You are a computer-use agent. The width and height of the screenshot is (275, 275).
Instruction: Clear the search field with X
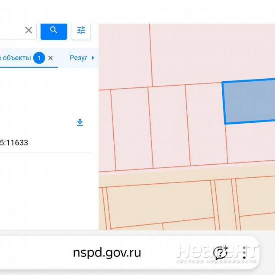click(x=29, y=30)
